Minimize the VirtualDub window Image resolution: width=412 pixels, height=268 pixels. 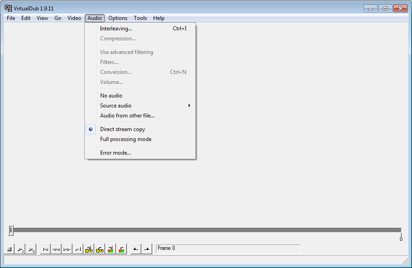[370, 9]
